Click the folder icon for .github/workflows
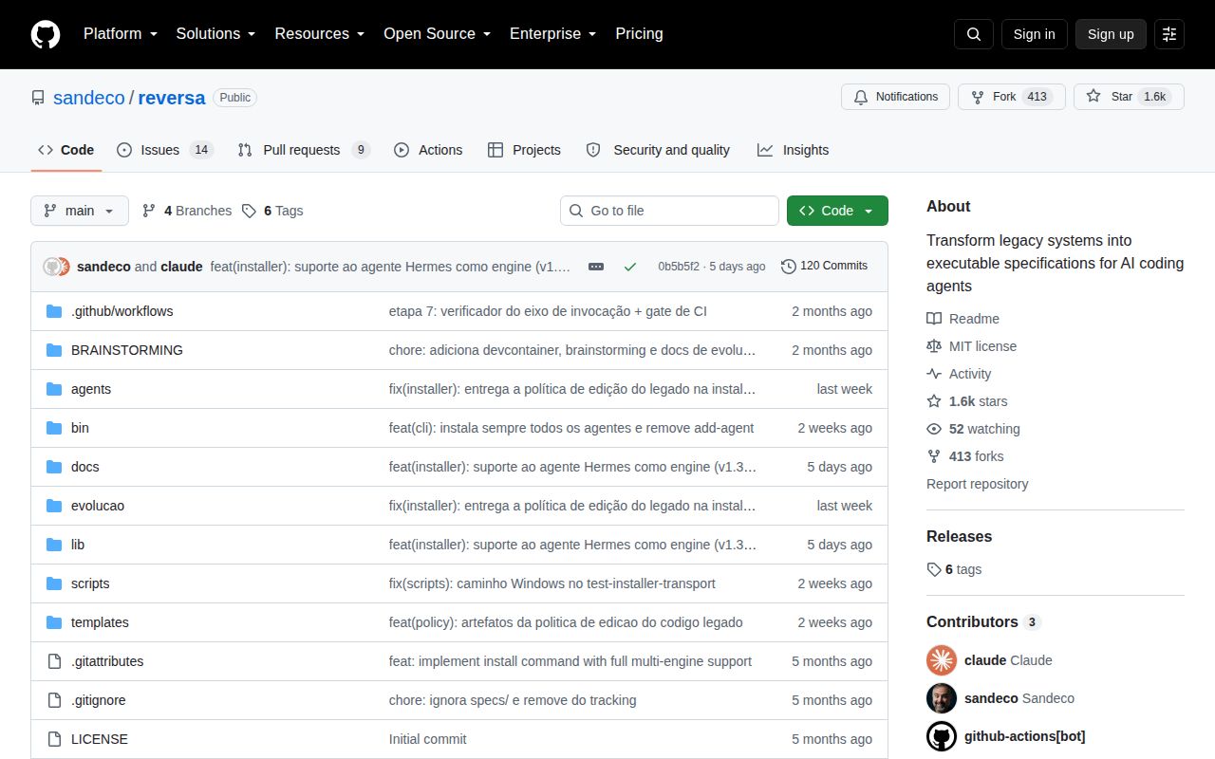Viewport: 1215px width, 759px height. coord(54,311)
